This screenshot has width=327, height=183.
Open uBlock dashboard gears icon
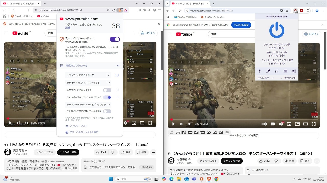pyautogui.click(x=294, y=71)
